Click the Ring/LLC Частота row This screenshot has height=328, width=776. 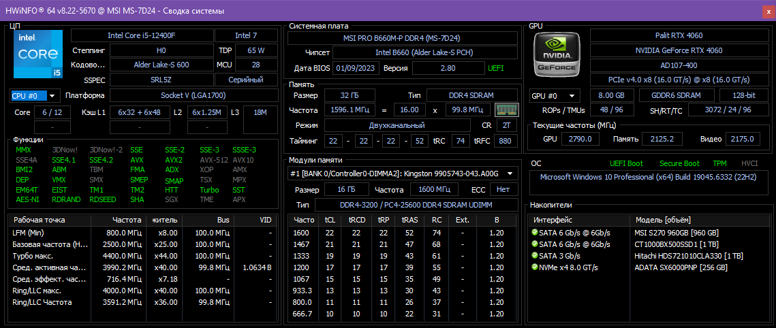coord(144,302)
